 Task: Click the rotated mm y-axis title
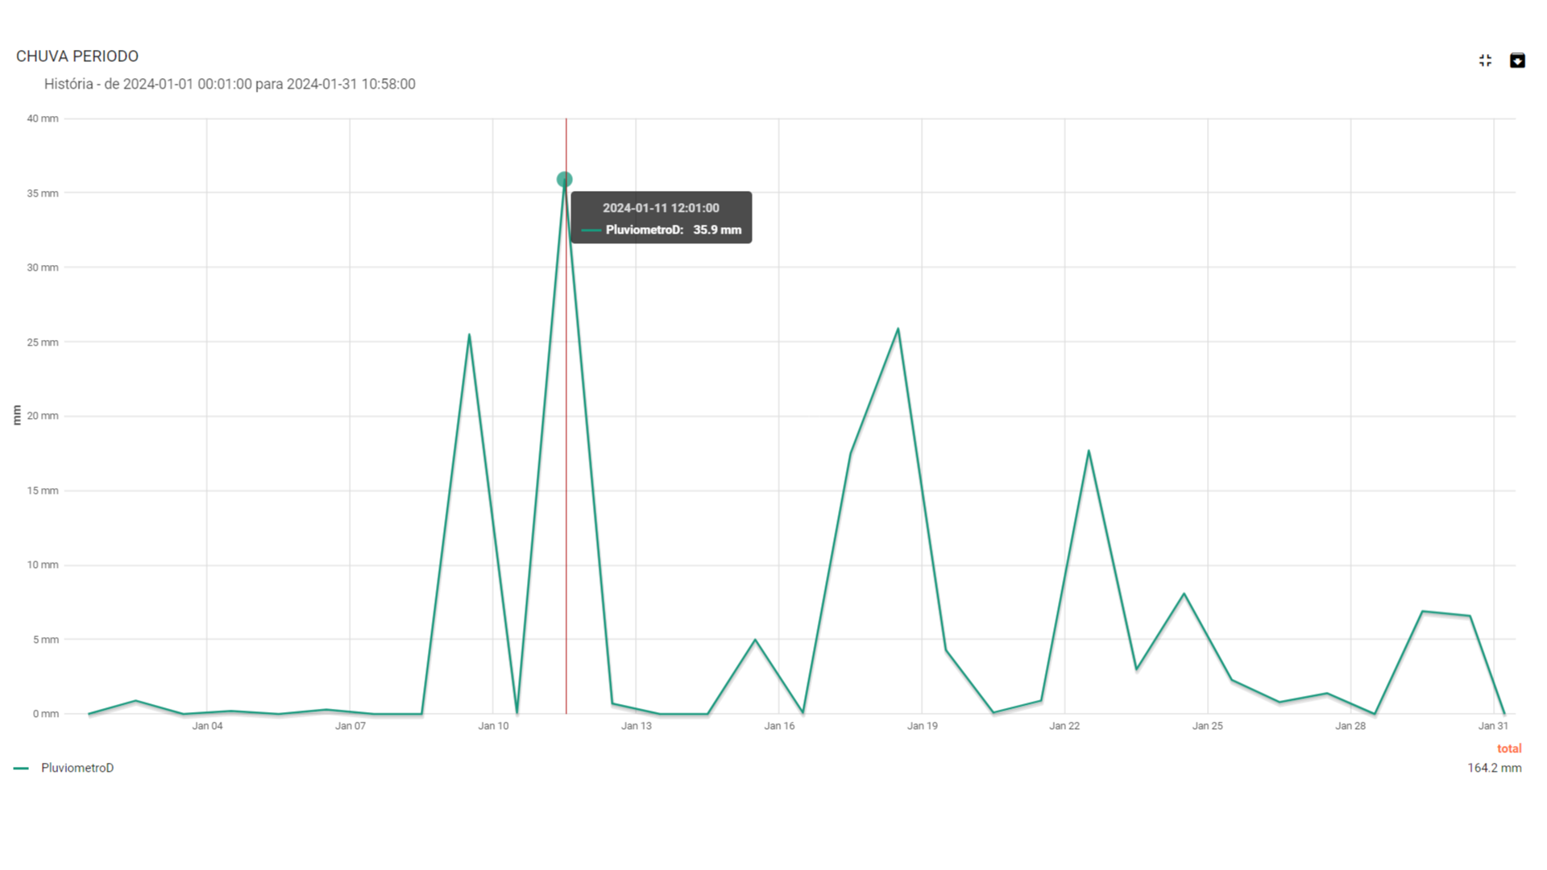[17, 415]
